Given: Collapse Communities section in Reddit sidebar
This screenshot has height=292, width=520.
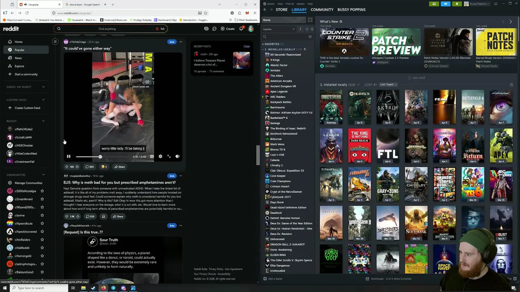Looking at the screenshot, I should click(43, 175).
